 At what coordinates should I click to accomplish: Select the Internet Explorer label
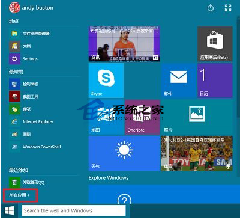click(x=38, y=121)
